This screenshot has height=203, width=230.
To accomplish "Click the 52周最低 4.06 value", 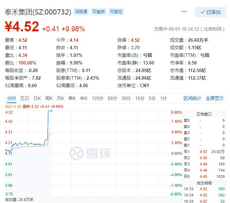I will click(84, 85).
